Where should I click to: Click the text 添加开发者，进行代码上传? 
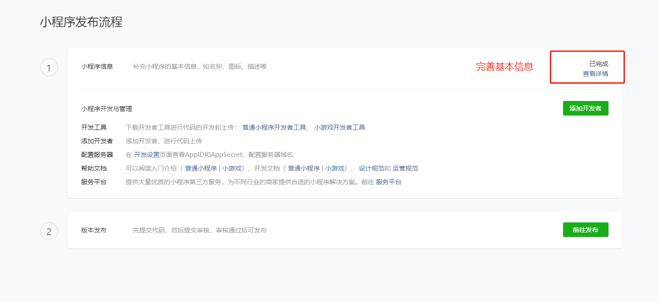point(164,141)
